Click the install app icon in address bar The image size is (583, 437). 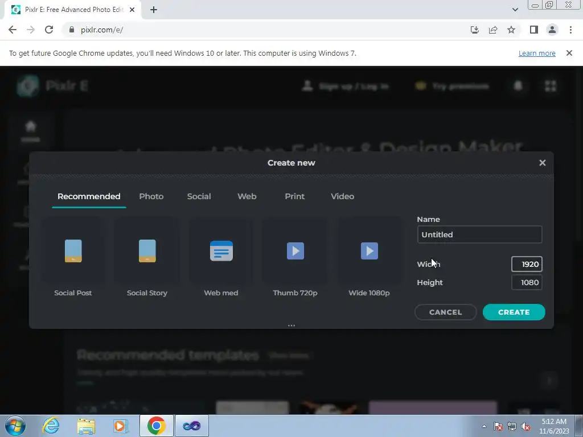click(x=475, y=30)
